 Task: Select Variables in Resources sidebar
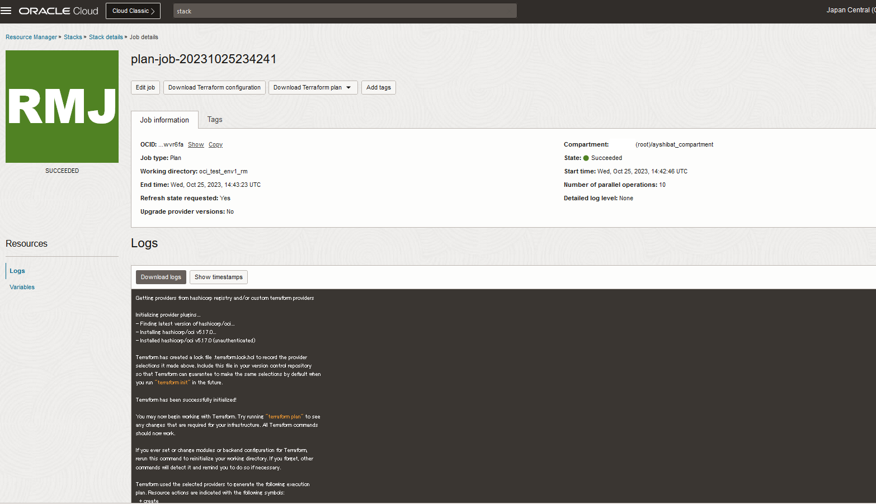point(22,287)
